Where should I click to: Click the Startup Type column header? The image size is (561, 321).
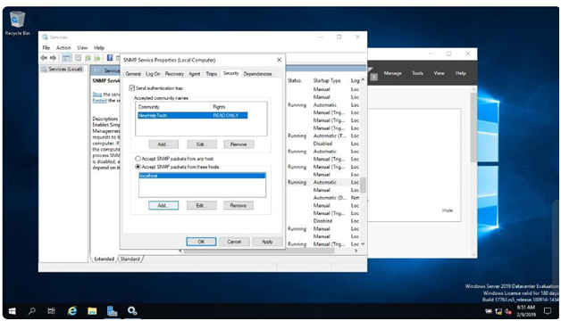tap(327, 81)
